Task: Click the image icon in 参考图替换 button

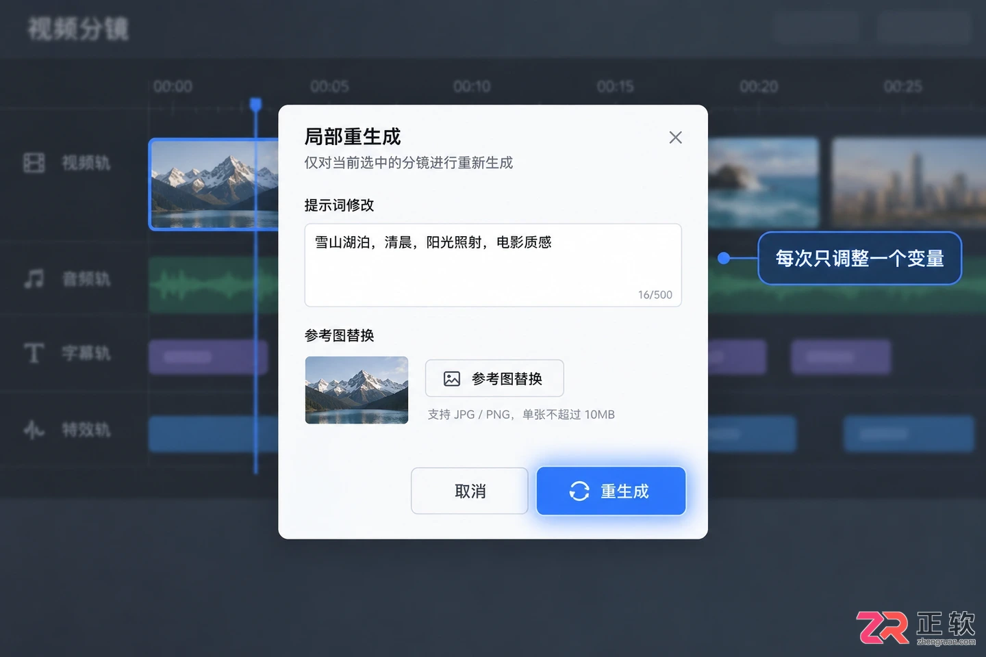Action: click(452, 378)
